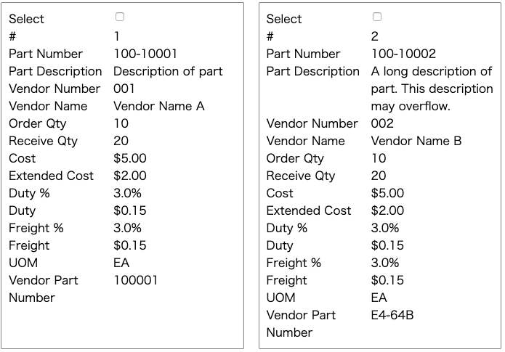Check the Select checkbox for item 2
The image size is (505, 352).
coord(377,17)
